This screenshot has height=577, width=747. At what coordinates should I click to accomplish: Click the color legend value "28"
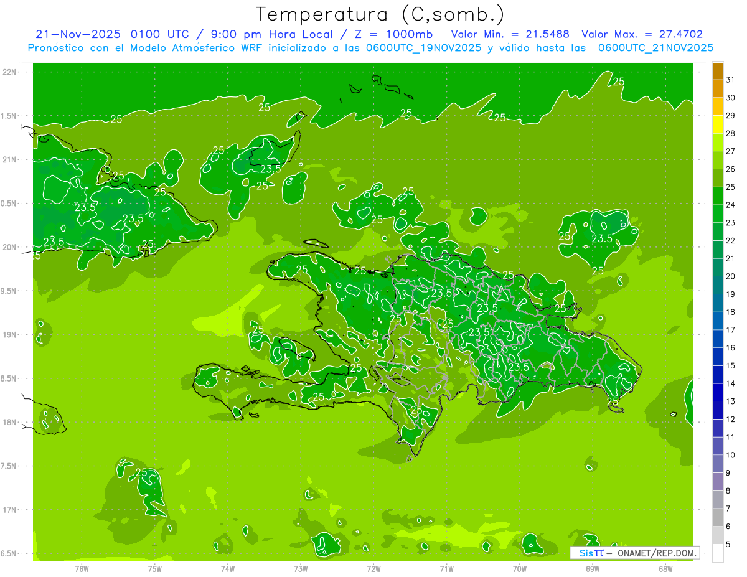pyautogui.click(x=731, y=133)
